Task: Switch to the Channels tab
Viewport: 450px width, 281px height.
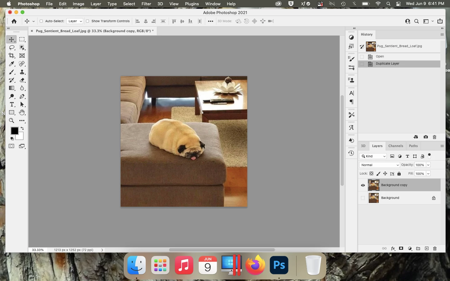Action: 396,146
